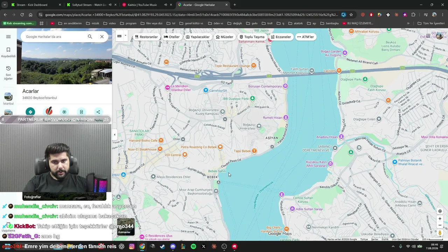Open the müzik bookmarks folder
The width and height of the screenshot is (448, 252).
coord(93,23)
